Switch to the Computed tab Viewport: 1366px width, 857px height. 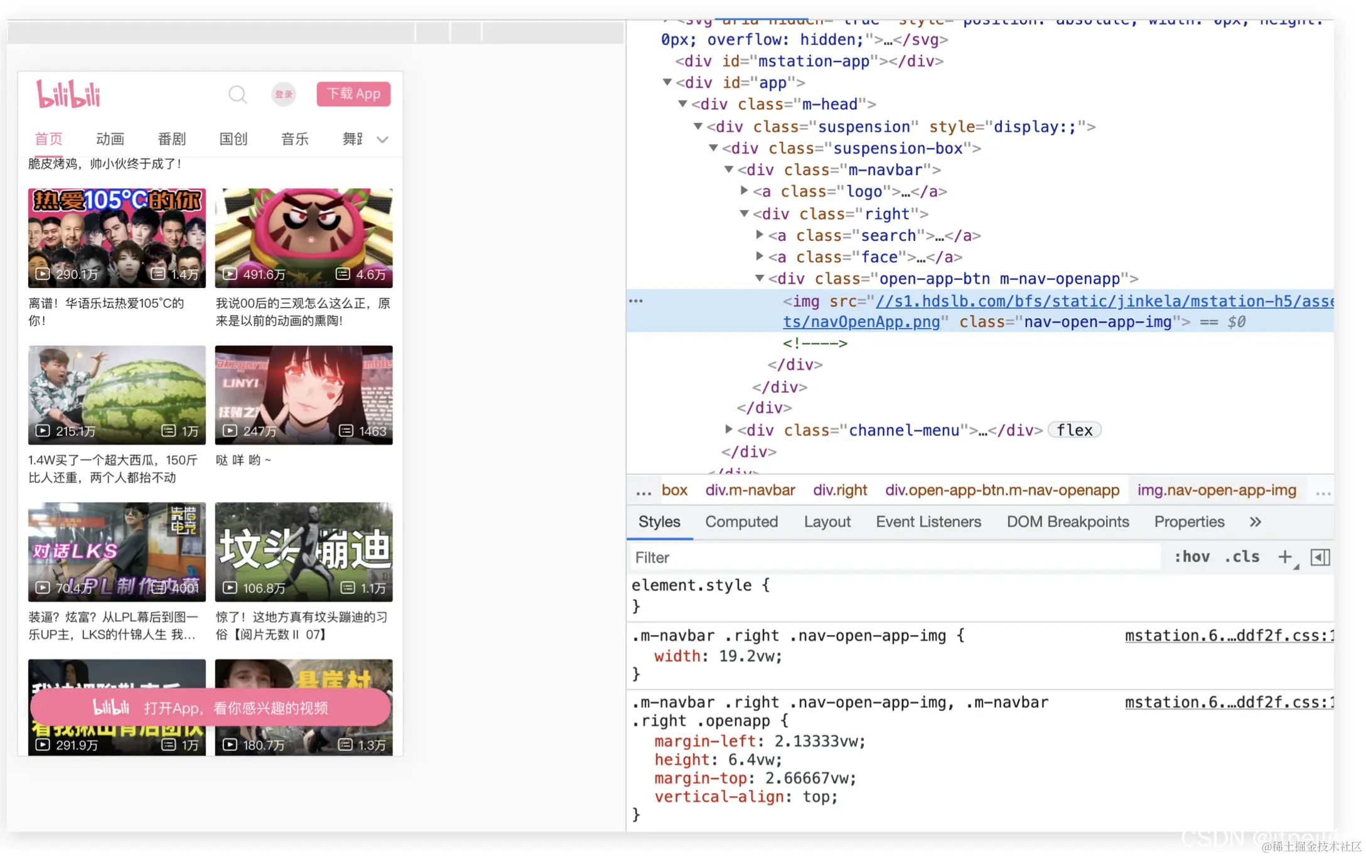click(x=741, y=522)
